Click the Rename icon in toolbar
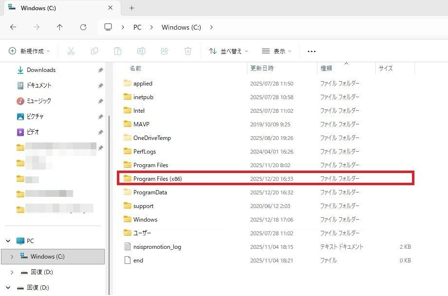The width and height of the screenshot is (448, 296). pos(141,51)
